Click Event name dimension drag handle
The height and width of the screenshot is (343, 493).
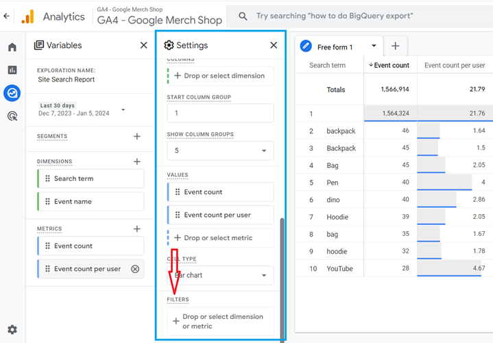pyautogui.click(x=47, y=202)
